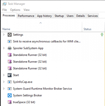Switch to the Performance tab
Image resolution: width=105 pixels, height=106 pixels.
(26, 16)
